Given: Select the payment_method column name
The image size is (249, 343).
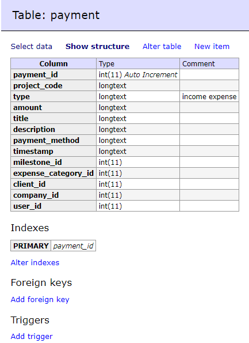Looking at the screenshot, I should [46, 140].
